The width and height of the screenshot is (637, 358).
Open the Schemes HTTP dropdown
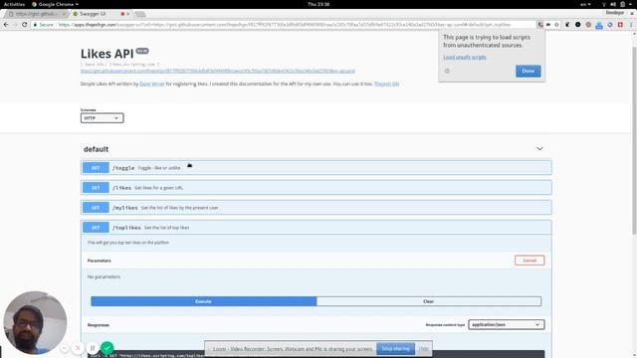coord(102,118)
